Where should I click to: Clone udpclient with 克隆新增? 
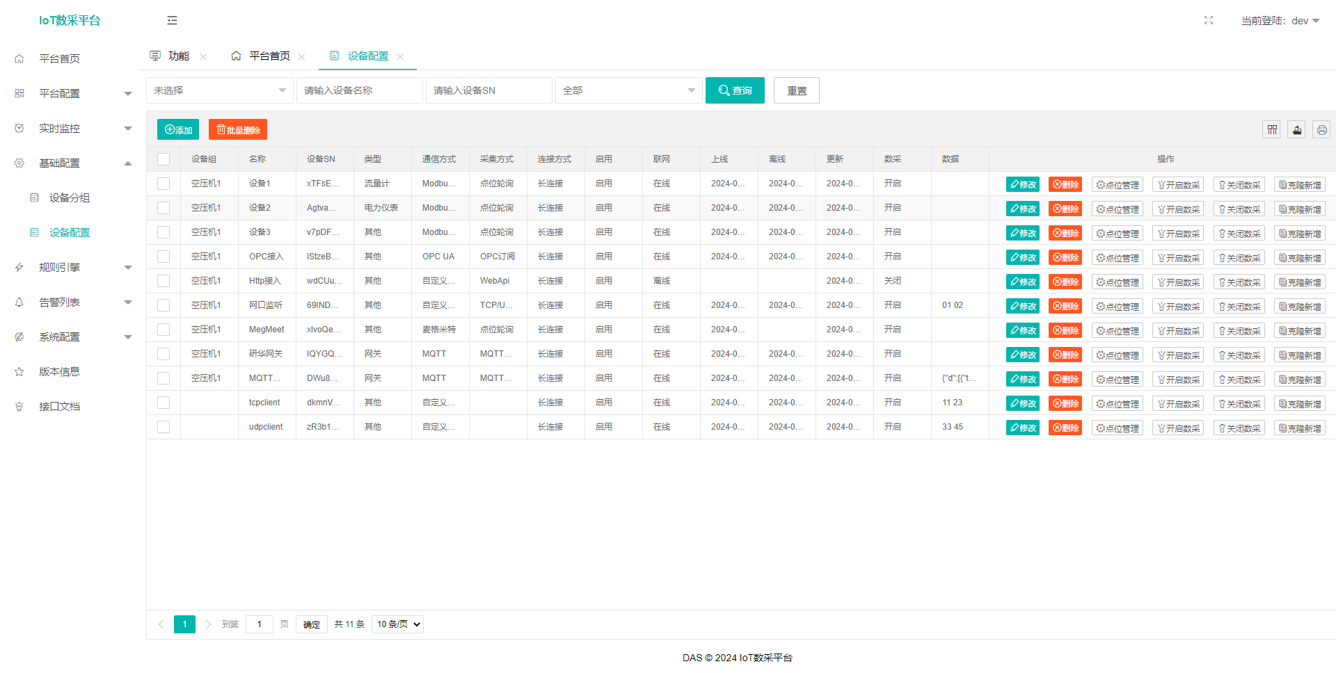tap(1300, 428)
